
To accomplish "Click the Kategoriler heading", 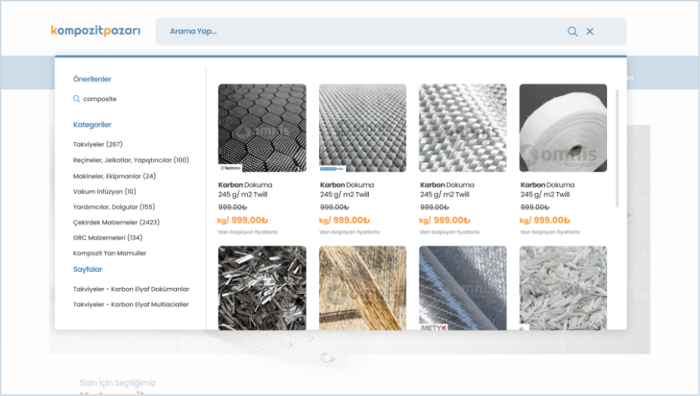I will click(x=92, y=125).
